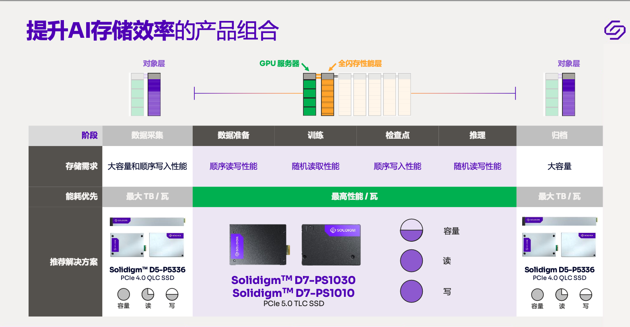Toggle the left 最大 TB / 瓦 energy option
The image size is (630, 327).
point(147,197)
